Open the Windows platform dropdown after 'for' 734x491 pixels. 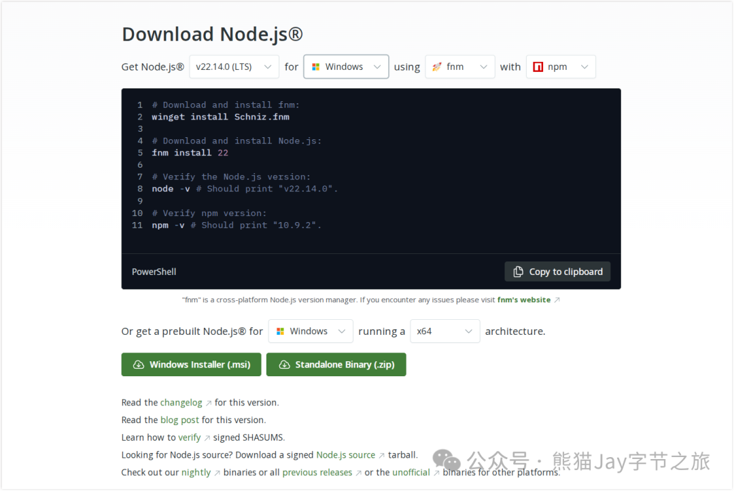pos(346,67)
